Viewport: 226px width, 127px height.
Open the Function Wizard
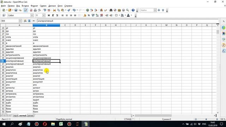coord(25,21)
